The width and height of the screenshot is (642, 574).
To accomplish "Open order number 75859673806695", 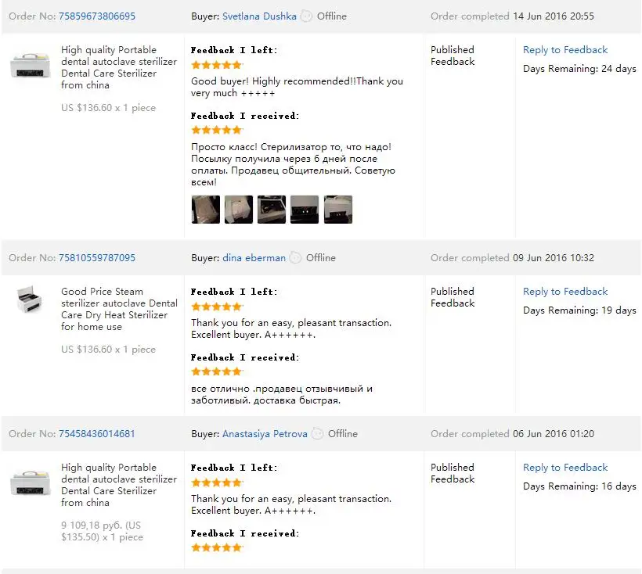I will [x=96, y=16].
